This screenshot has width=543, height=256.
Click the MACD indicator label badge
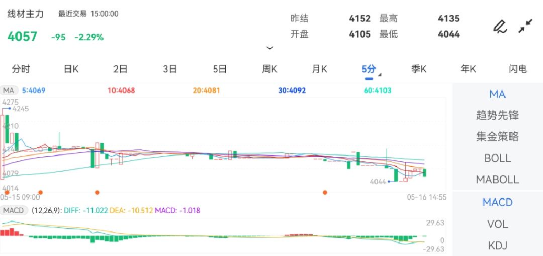(14, 210)
